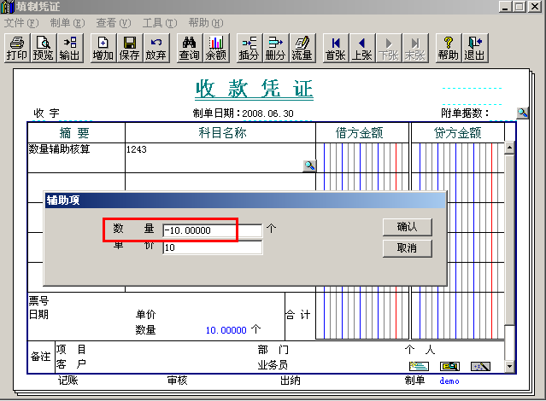Viewport: 546px width, 401px height.
Task: Click the 制单日期 2008.06.30 field
Action: [x=267, y=113]
